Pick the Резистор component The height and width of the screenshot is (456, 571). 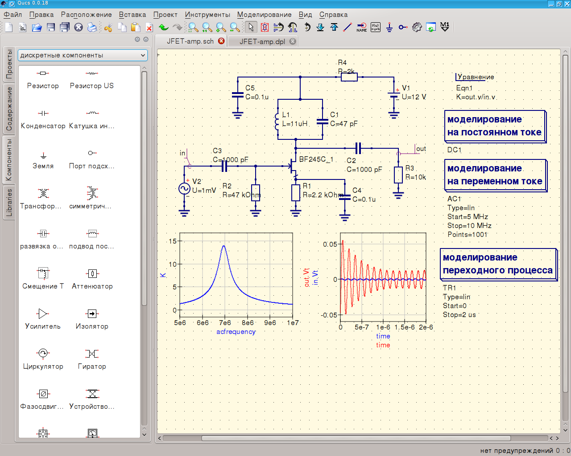tap(43, 79)
